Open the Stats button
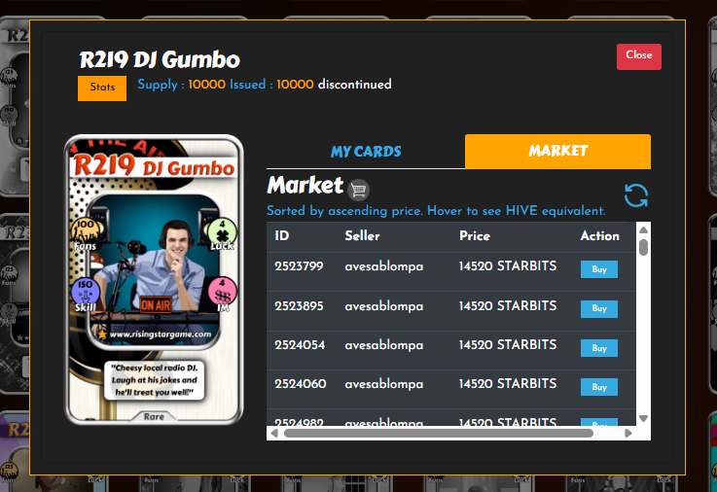Screen dimensions: 717x492 [102, 88]
